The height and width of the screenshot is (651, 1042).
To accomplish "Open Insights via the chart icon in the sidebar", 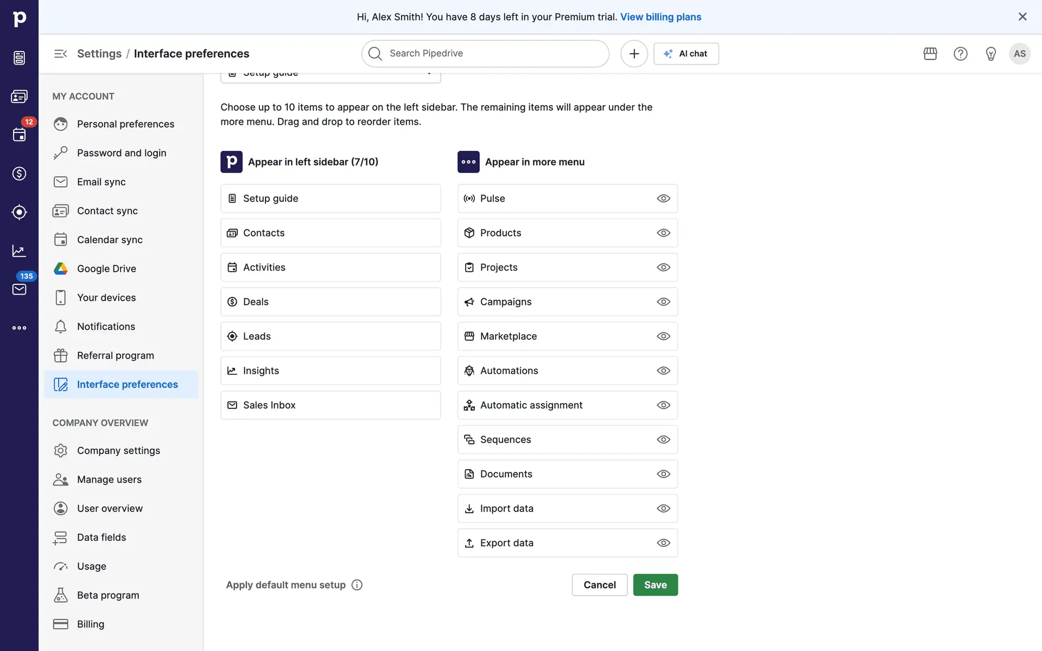I will point(19,251).
